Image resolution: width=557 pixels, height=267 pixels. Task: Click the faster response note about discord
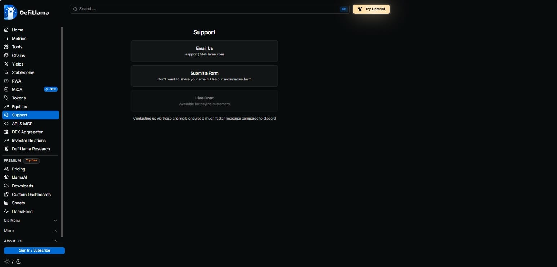(x=204, y=119)
